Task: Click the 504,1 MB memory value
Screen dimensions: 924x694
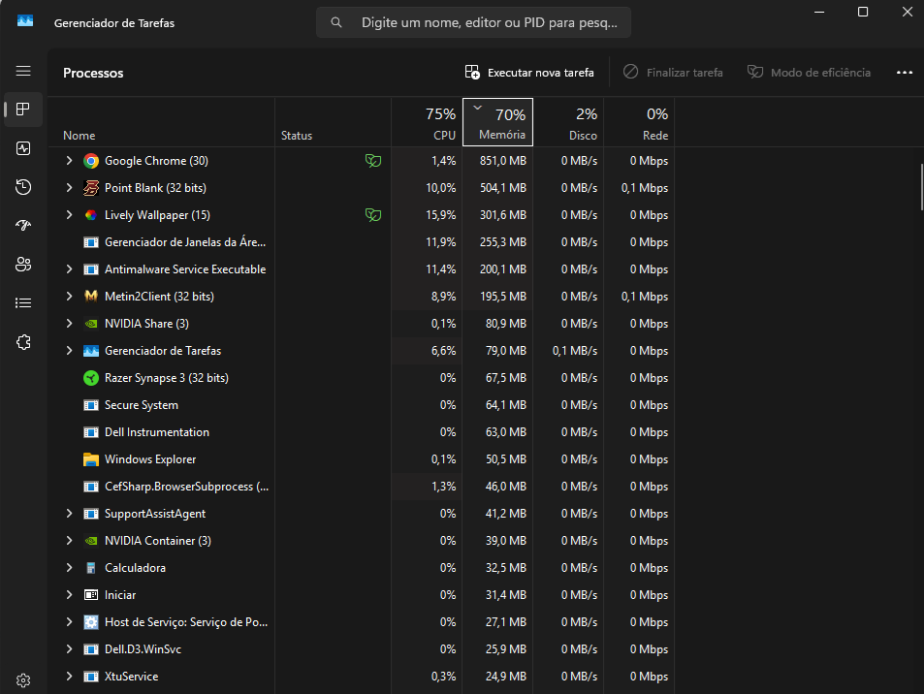Action: point(502,188)
